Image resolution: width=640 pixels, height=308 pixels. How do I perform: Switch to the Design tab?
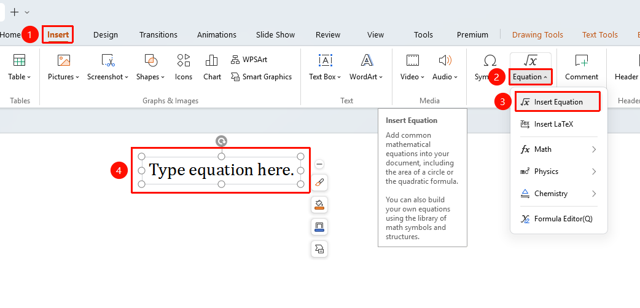point(105,34)
